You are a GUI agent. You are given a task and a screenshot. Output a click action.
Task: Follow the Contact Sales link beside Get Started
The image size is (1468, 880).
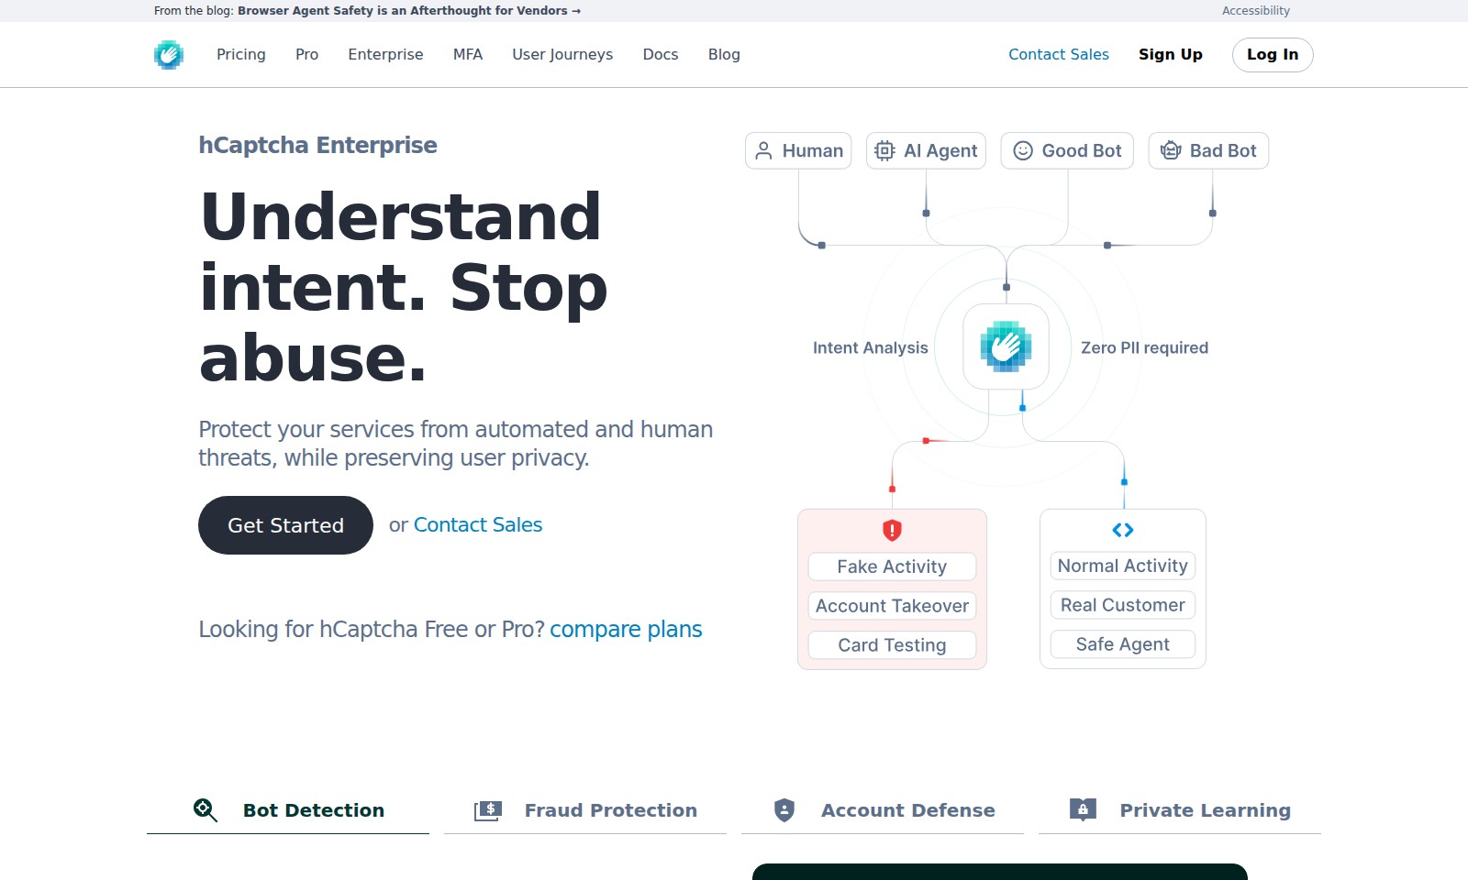(478, 525)
